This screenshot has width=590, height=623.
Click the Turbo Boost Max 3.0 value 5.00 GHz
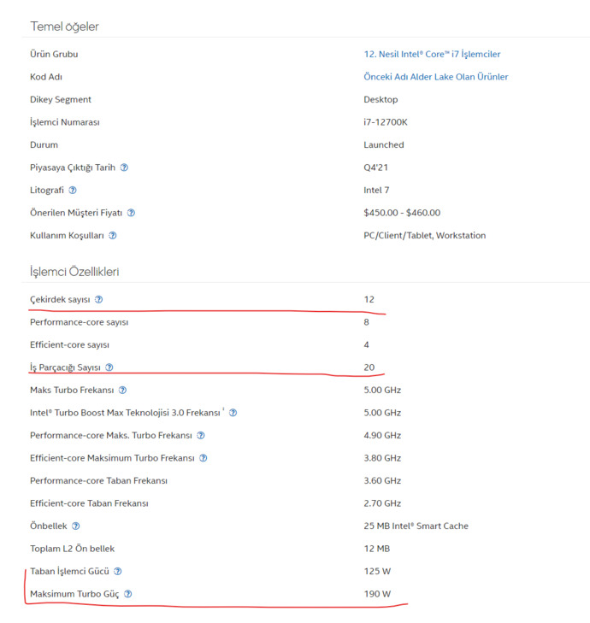click(382, 413)
